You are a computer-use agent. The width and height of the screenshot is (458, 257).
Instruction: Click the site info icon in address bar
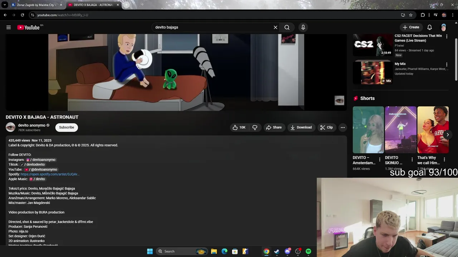click(33, 15)
